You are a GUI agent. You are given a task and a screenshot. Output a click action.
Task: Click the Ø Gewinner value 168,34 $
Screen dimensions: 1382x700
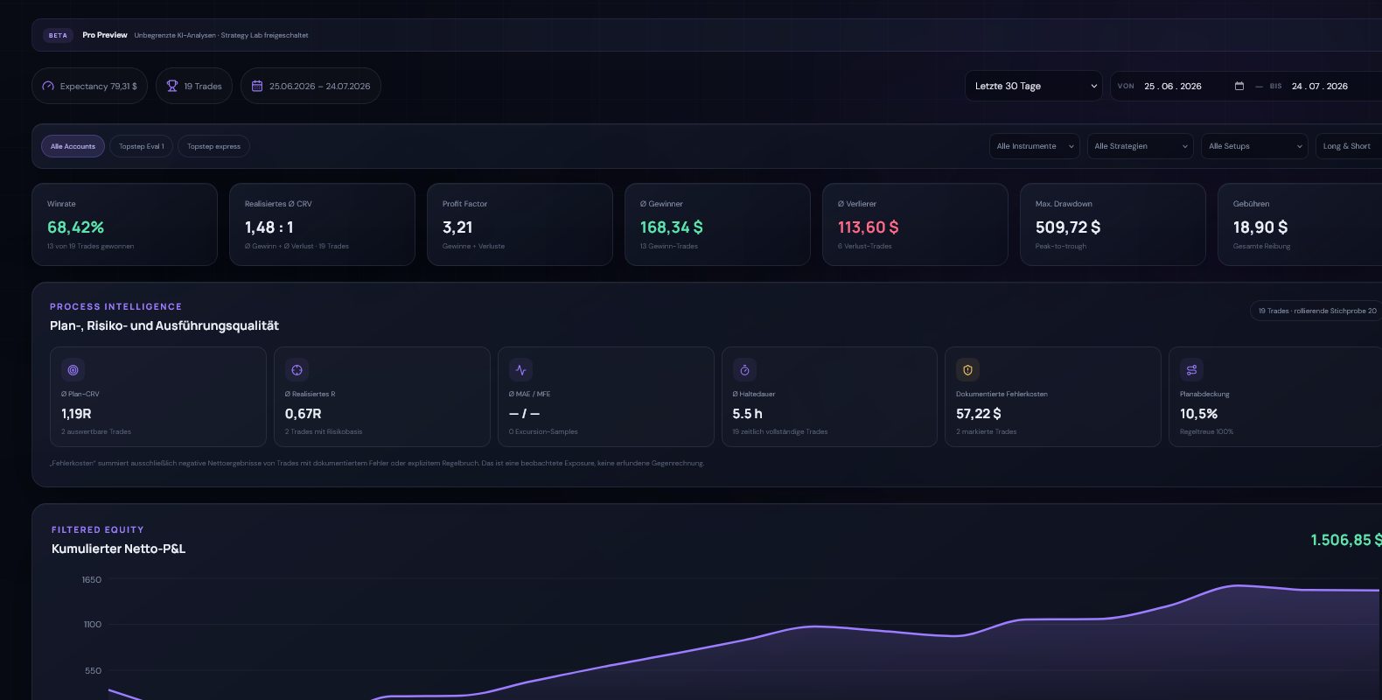tap(671, 227)
